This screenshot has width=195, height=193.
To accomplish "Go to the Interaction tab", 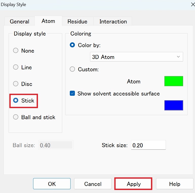I will point(113,21).
